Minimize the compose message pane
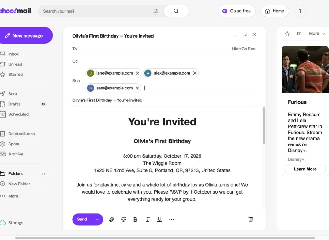This screenshot has width=329, height=240. 235,36
